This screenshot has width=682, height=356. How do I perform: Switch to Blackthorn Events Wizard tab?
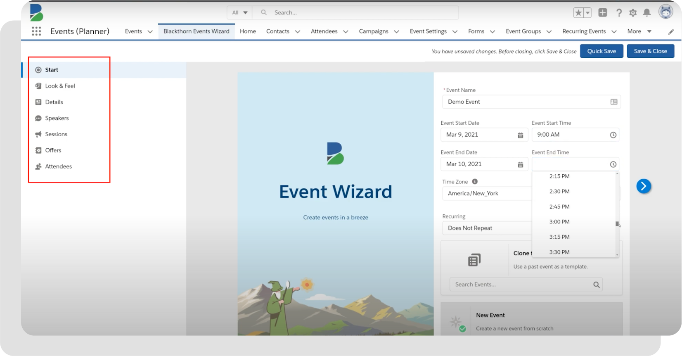[197, 31]
